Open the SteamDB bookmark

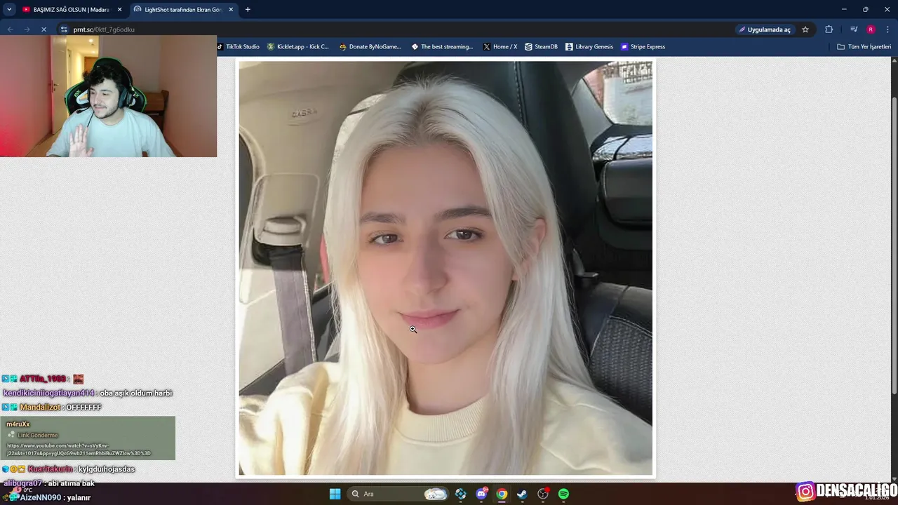click(x=541, y=47)
